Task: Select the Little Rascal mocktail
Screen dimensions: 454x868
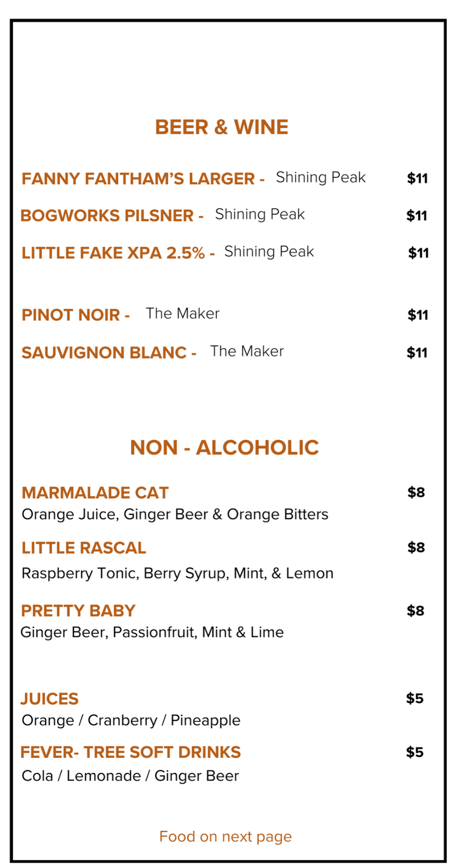Action: pos(83,548)
